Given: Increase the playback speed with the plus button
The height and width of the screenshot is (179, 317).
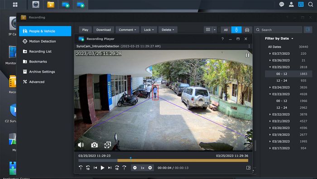Looking at the screenshot, I should click(150, 168).
